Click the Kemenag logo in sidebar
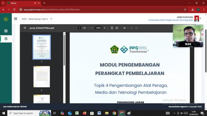 coord(6,19)
